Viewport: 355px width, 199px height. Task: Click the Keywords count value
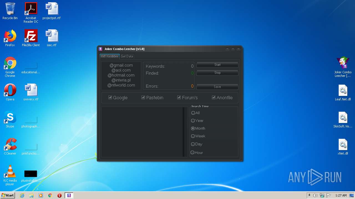[x=192, y=66]
